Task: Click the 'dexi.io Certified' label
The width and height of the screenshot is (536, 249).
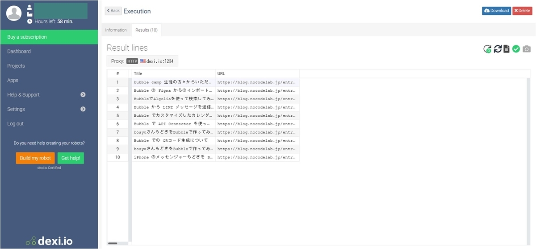Action: coord(49,168)
